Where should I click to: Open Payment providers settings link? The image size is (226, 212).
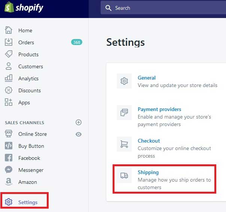click(159, 109)
